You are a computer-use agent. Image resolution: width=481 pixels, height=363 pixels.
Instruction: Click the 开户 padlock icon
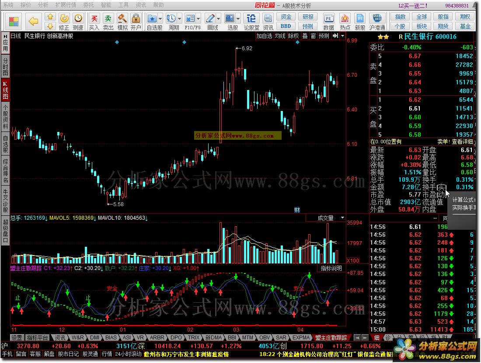click(136, 18)
